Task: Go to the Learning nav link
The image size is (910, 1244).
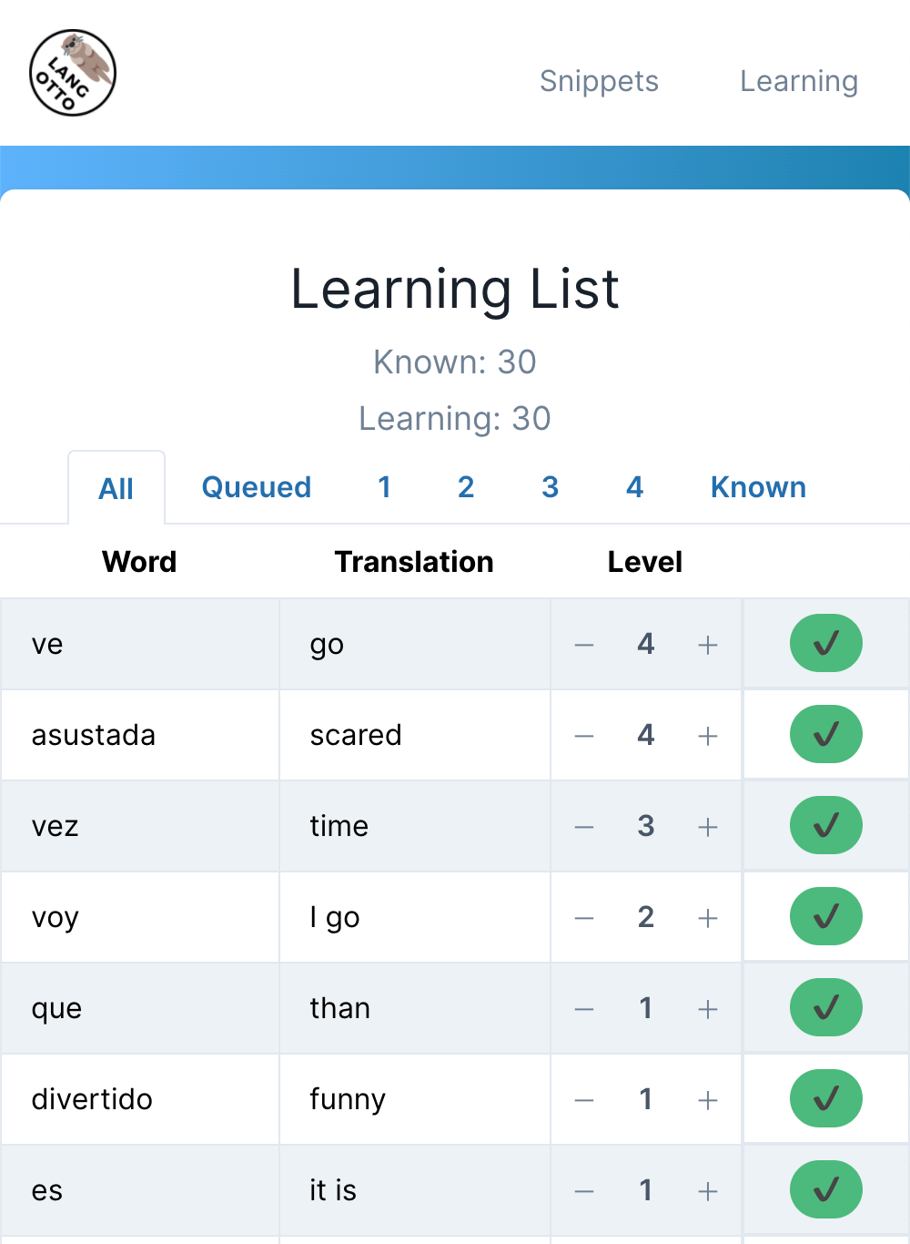Action: (x=798, y=81)
